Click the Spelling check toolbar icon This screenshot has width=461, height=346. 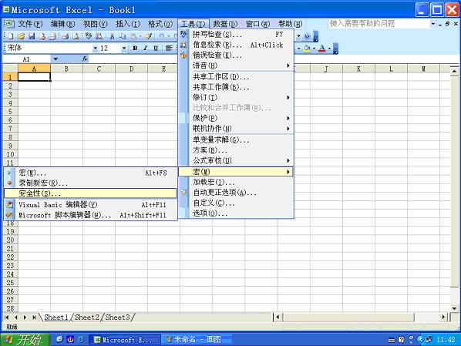pos(89,36)
